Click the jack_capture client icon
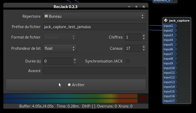 [166, 20]
